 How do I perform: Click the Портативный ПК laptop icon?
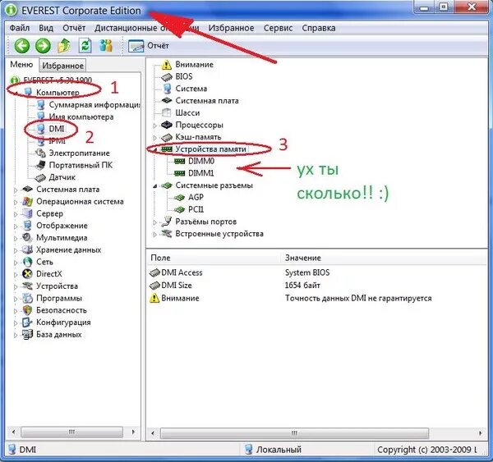click(40, 165)
